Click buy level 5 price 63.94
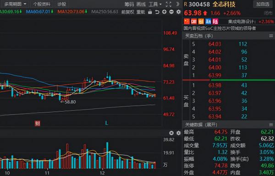The height and width of the screenshot is (176, 275). click(215, 116)
